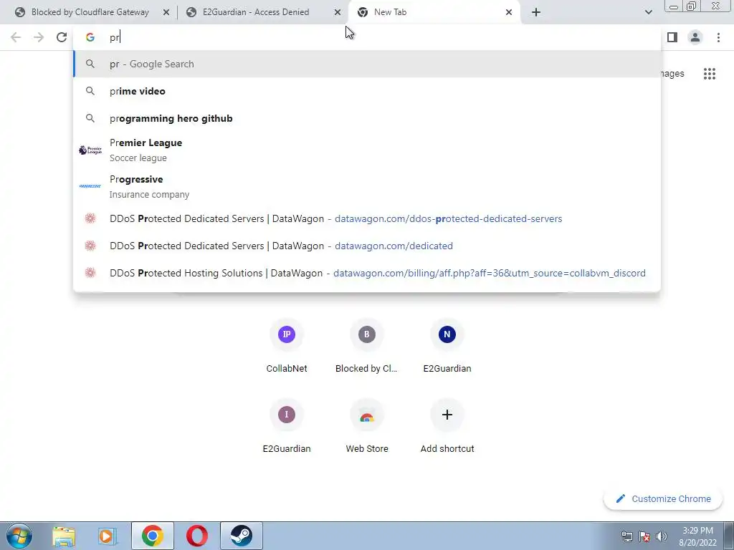
Task: Open a new tab with the plus button
Action: pyautogui.click(x=536, y=12)
